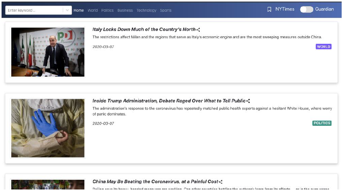Click the bookmark icon in navbar
Image resolution: width=344 pixels, height=193 pixels.
point(269,9)
